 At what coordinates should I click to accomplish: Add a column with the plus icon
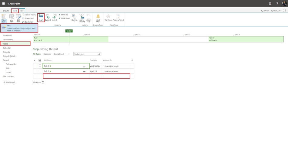(x=132, y=60)
